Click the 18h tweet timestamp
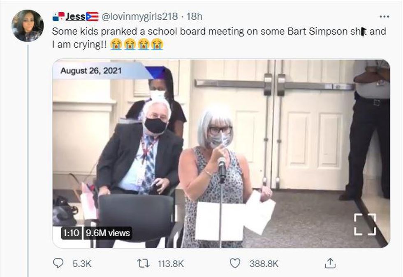Screen dimensions: 403x277 point(195,16)
